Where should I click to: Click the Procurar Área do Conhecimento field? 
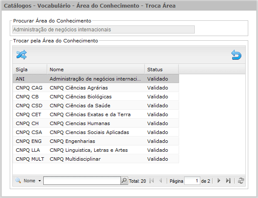(x=104, y=29)
